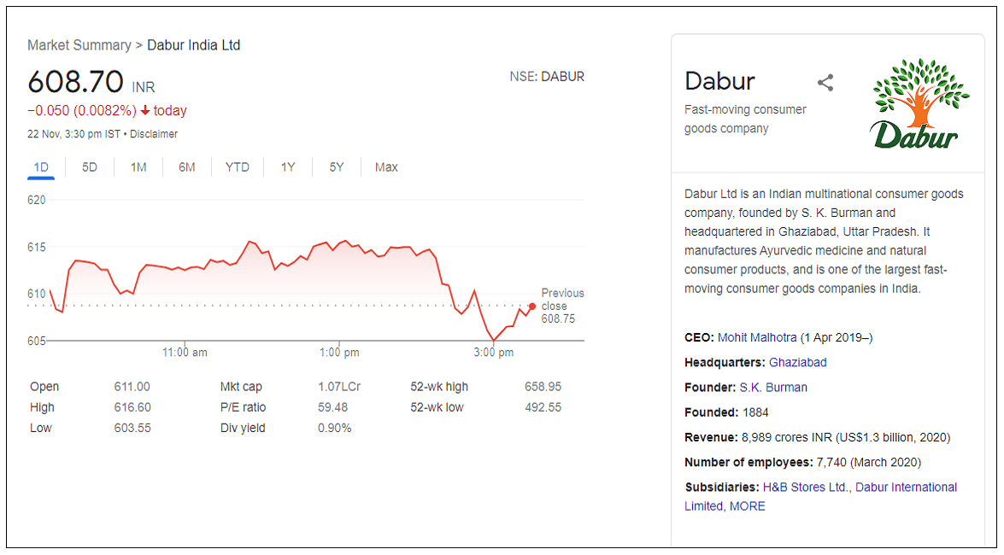Click the red down arrow next to today
Viewport: 1004px width, 555px height.
(x=145, y=111)
